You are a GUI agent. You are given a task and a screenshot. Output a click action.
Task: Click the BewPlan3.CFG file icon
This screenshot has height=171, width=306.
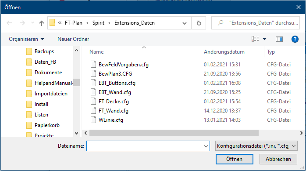tap(93, 73)
